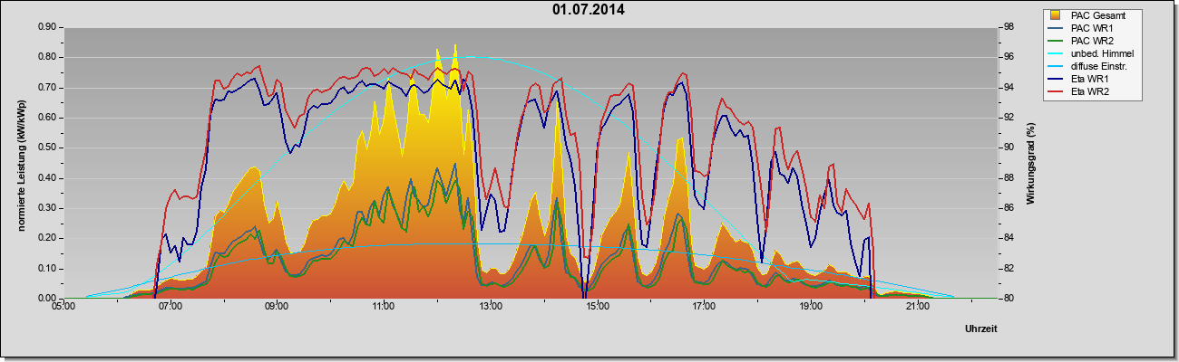
Task: Click the Wirkungsgrad (%) axis title
Action: point(1031,163)
